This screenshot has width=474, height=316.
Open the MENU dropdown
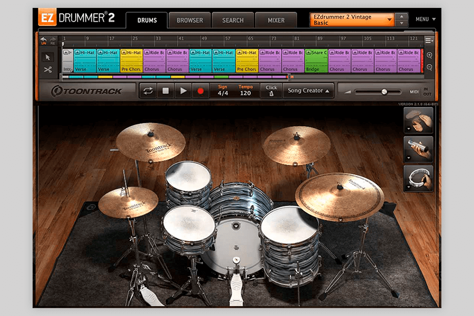426,19
